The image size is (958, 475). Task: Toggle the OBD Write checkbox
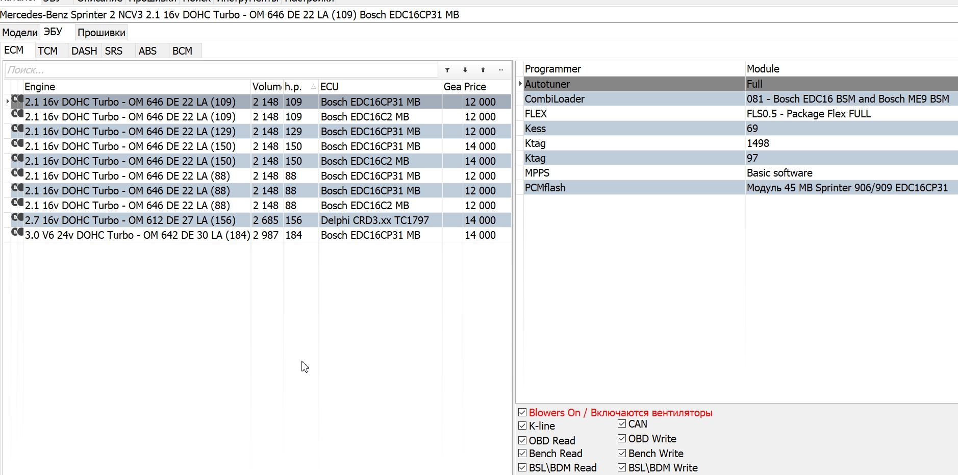pyautogui.click(x=622, y=438)
